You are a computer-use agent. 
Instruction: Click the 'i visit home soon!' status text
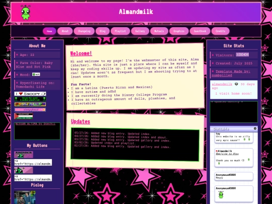click(x=234, y=94)
